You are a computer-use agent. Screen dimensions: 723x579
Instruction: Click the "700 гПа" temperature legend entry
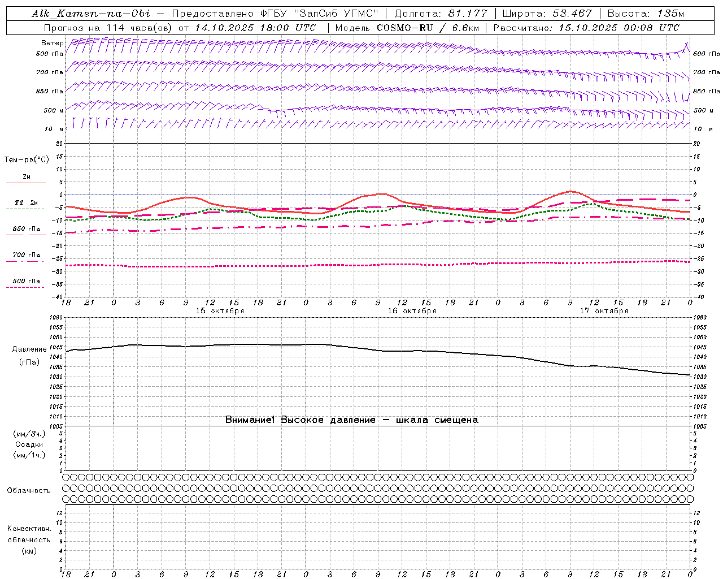(27, 255)
